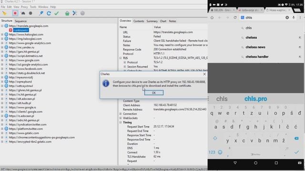The image size is (305, 171).
Task: Open the Tools menu
Action: tap(33, 7)
